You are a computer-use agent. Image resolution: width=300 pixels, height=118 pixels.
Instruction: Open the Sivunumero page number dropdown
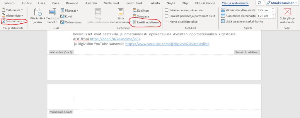pos(13,21)
